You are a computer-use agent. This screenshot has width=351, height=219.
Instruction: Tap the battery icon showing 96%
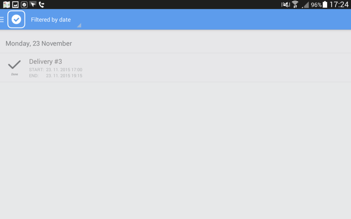click(325, 5)
